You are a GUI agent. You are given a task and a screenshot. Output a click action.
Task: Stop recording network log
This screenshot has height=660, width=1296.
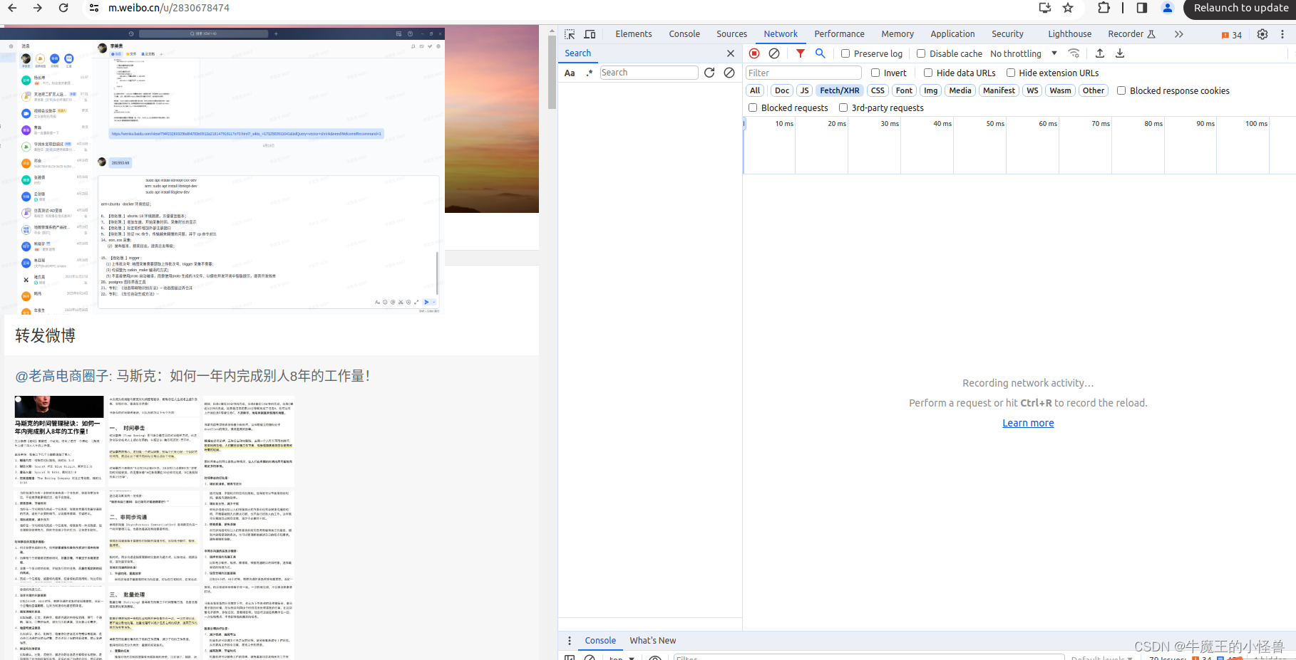[x=754, y=53]
